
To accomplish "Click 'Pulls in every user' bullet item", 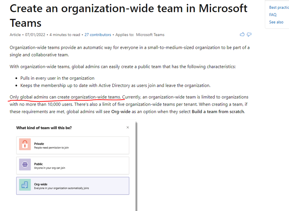I will point(57,78).
